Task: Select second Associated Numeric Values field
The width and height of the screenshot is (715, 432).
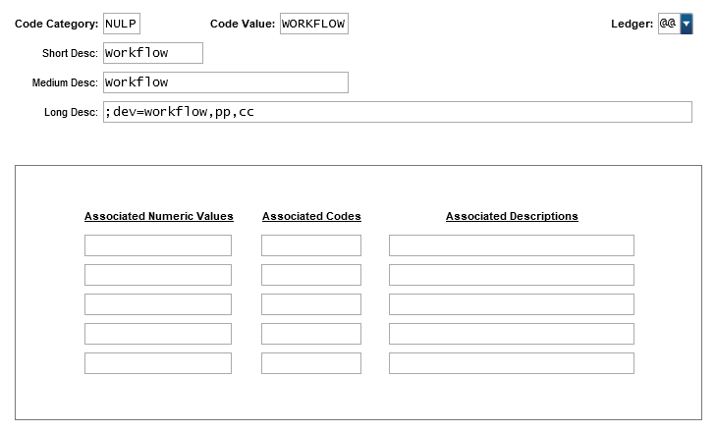Action: click(x=158, y=275)
